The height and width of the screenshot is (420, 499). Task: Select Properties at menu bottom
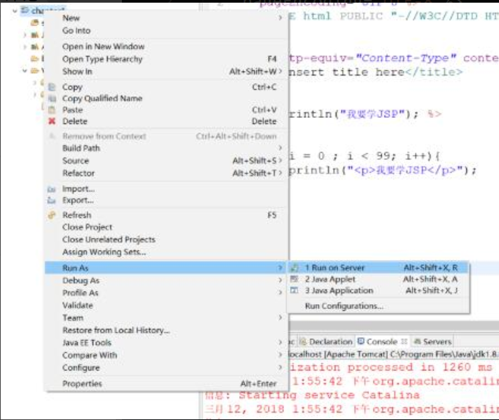(x=166, y=383)
